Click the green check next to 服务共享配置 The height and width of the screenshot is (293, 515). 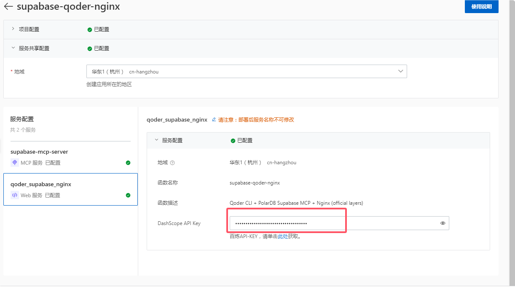click(x=89, y=48)
